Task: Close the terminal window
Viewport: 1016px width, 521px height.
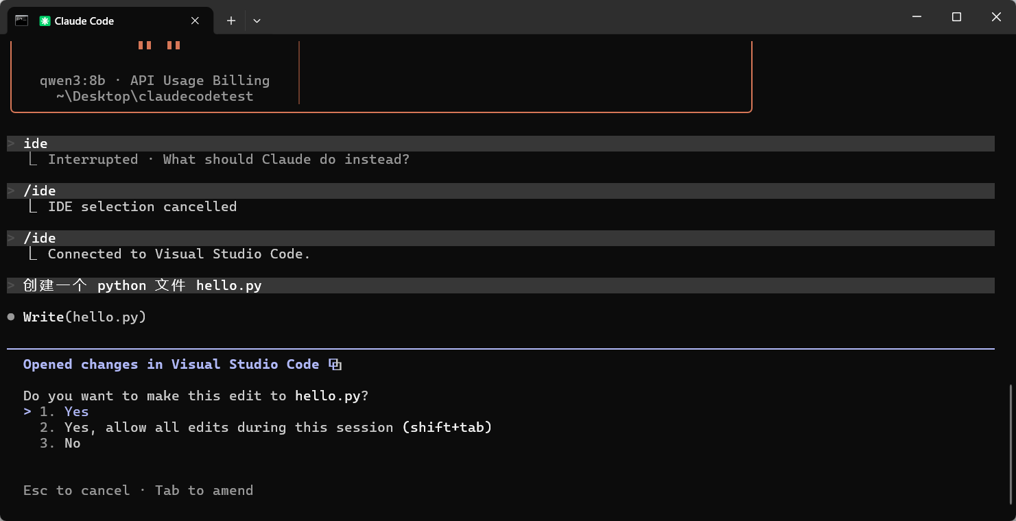Action: pos(996,17)
